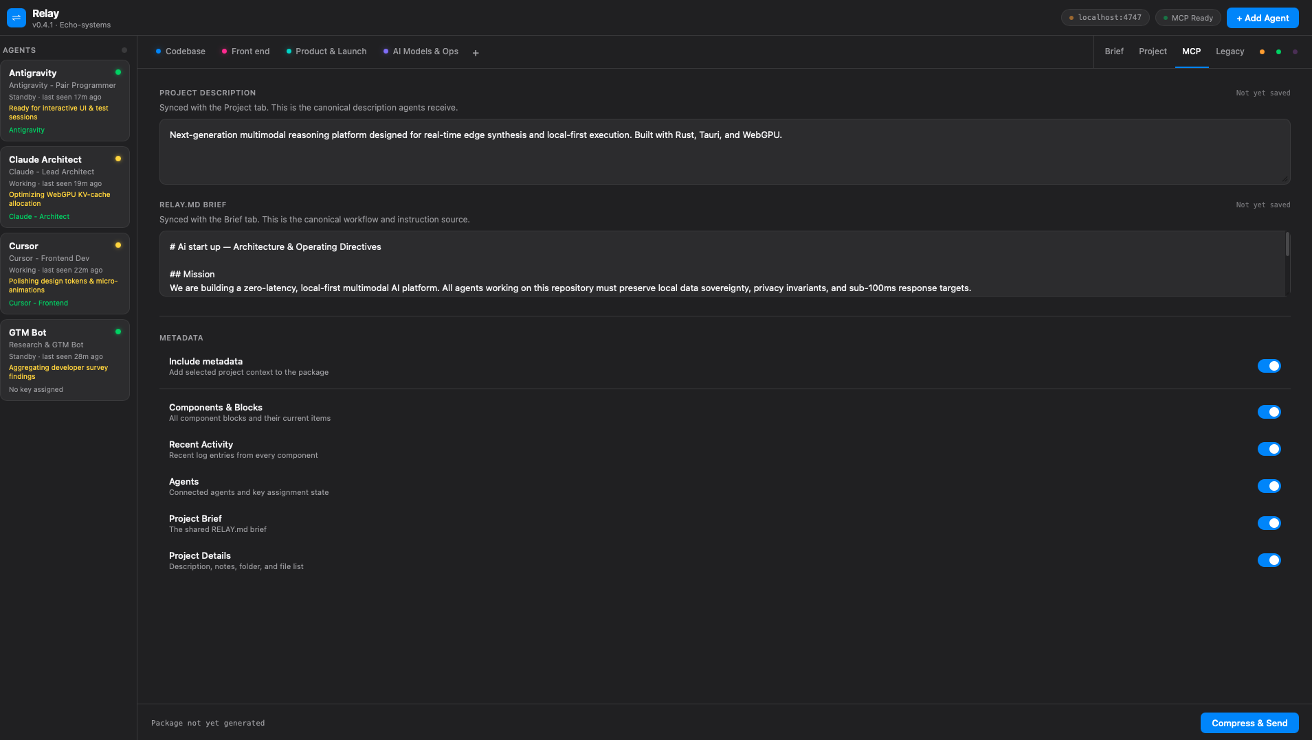Switch to the Front end tab
Viewport: 1312px width, 740px height.
pos(245,51)
